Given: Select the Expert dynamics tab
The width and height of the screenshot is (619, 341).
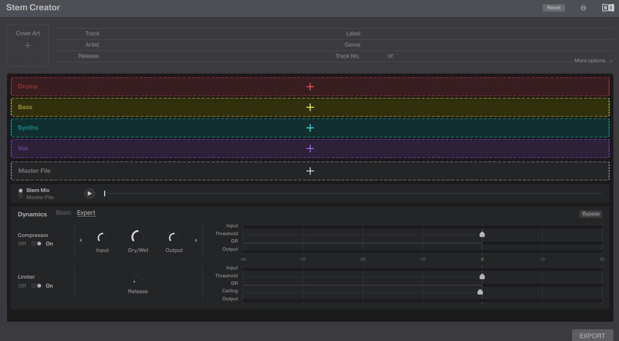Looking at the screenshot, I should pos(86,213).
